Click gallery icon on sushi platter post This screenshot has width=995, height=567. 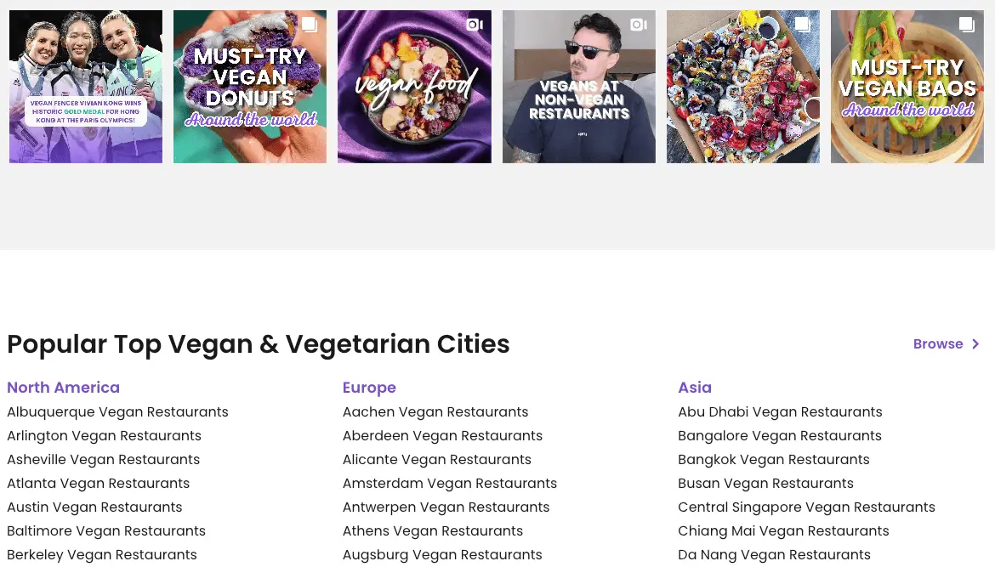[x=802, y=25]
